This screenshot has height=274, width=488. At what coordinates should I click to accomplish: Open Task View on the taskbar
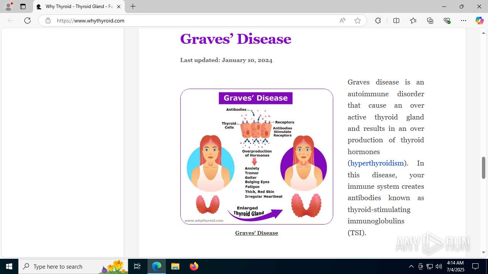tap(137, 266)
